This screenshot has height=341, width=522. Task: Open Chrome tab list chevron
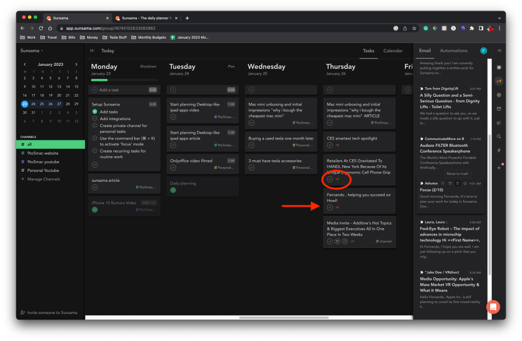point(499,18)
